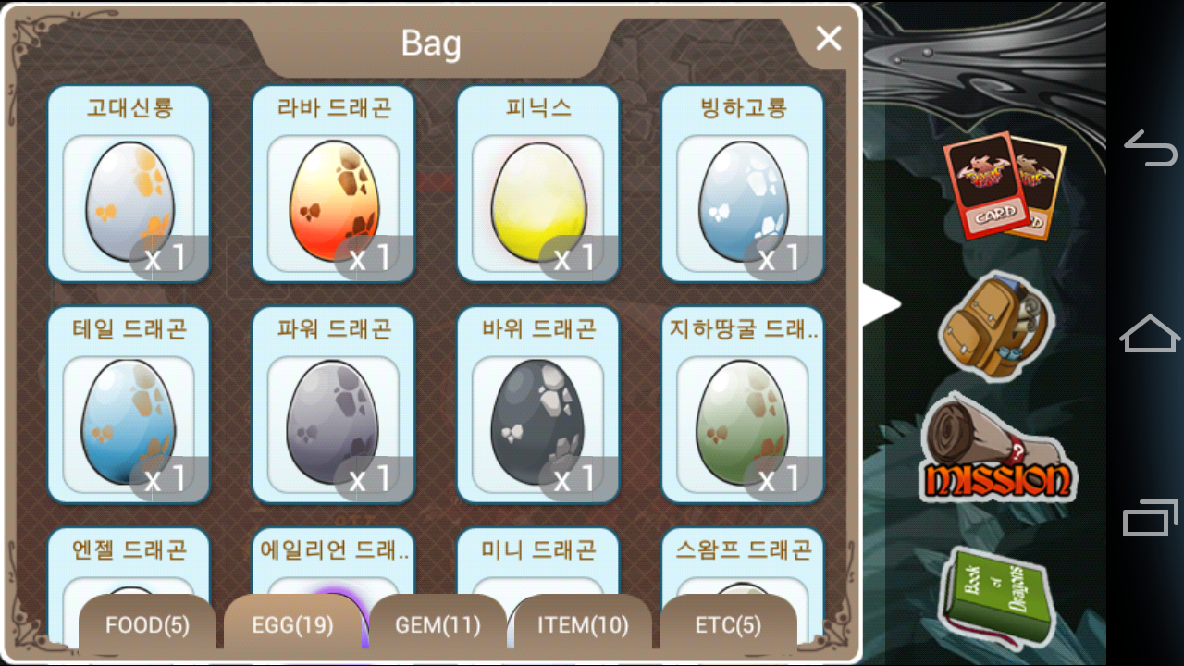1184x666 pixels.
Task: Select the 빙하고룡 egg
Action: coord(743,183)
